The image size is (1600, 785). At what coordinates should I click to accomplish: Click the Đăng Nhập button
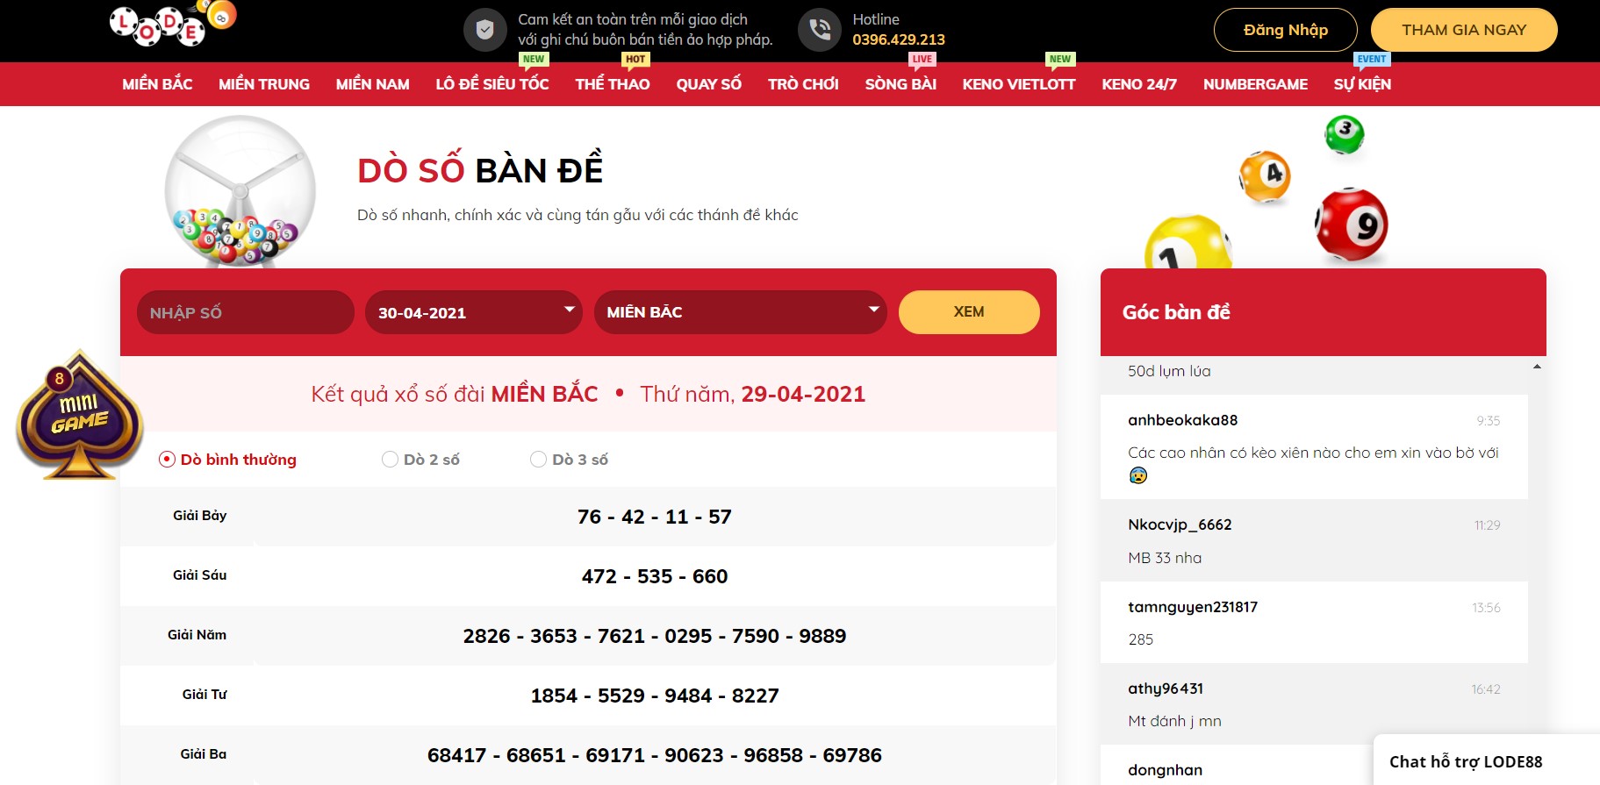pyautogui.click(x=1285, y=30)
